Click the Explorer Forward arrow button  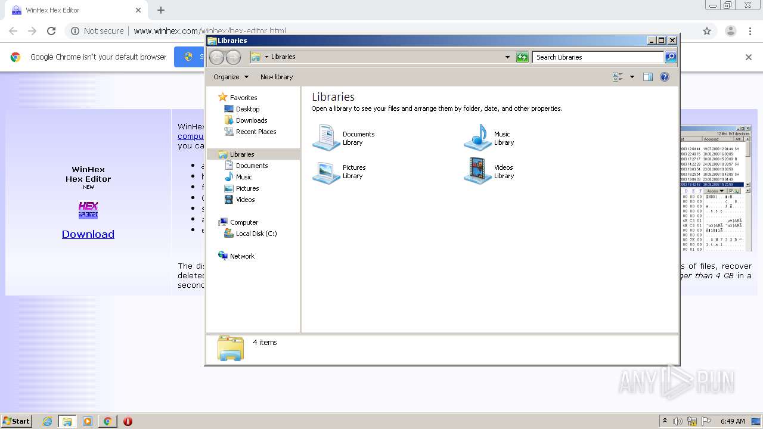(234, 57)
